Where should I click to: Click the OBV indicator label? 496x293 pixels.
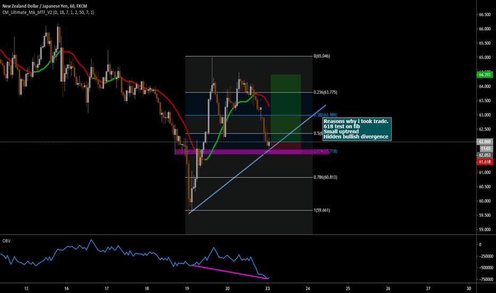tap(6, 241)
